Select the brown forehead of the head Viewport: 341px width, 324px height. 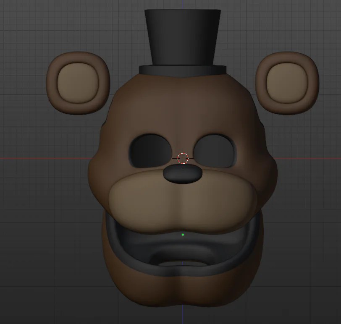tap(183, 105)
